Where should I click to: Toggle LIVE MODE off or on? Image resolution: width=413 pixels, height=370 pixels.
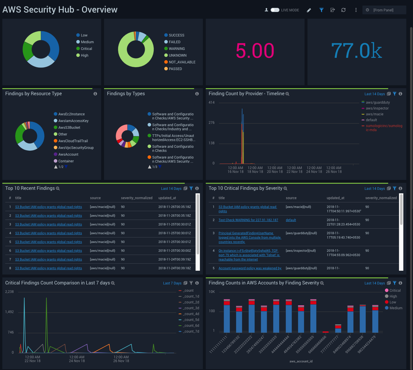pos(275,10)
